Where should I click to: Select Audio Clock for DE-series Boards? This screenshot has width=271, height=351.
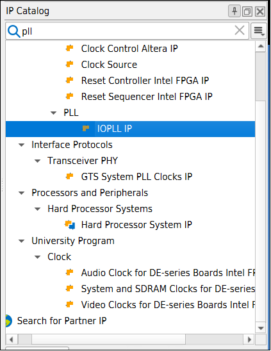pyautogui.click(x=168, y=273)
